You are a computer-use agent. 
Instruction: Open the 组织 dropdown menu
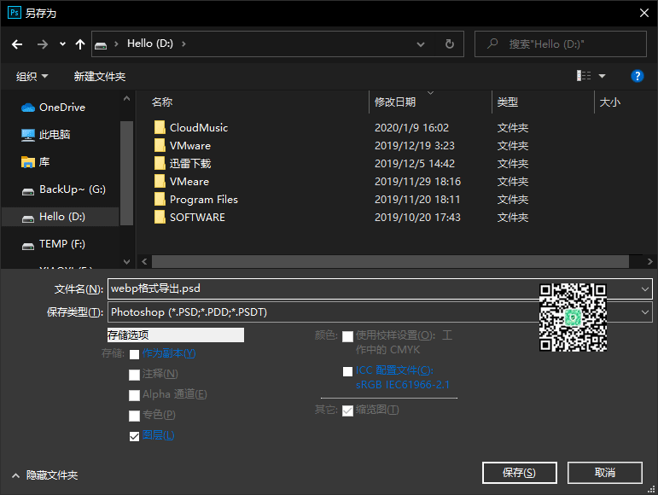pos(32,76)
